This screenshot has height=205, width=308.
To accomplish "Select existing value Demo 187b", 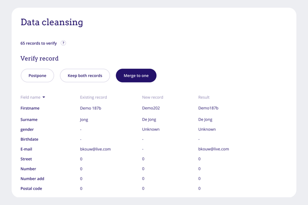I will pyautogui.click(x=90, y=108).
